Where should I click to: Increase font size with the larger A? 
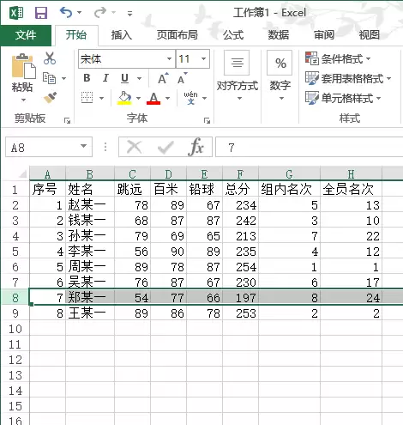163,78
